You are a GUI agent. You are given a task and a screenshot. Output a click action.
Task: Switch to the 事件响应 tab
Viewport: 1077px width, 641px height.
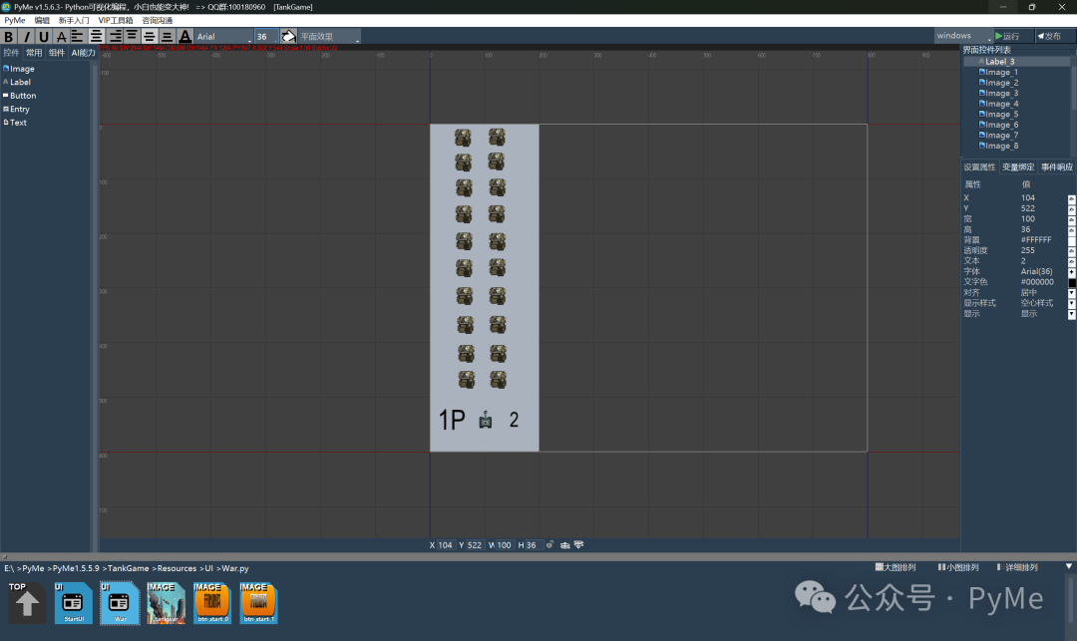pyautogui.click(x=1056, y=166)
